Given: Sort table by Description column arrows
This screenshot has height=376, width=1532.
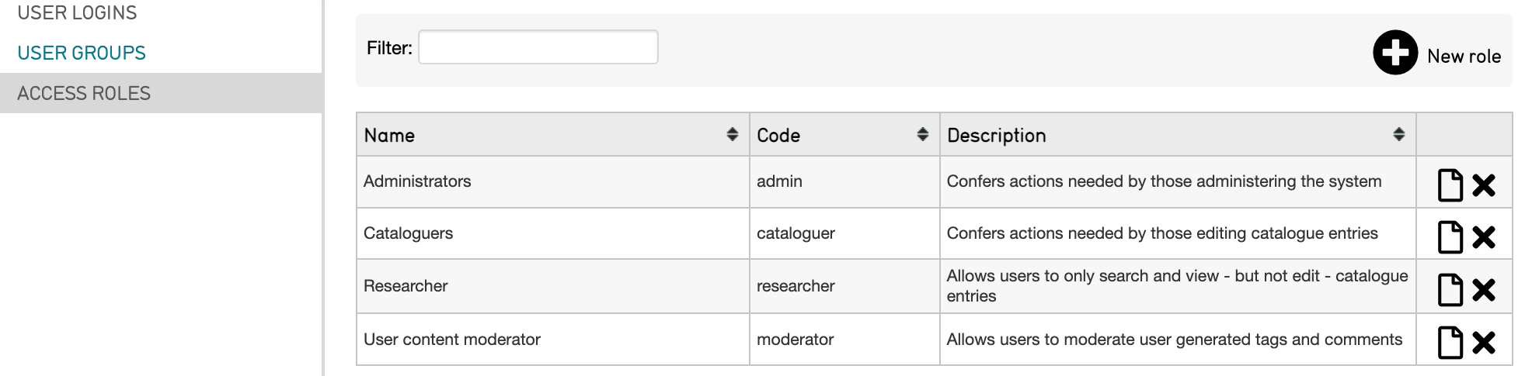Looking at the screenshot, I should point(1398,134).
